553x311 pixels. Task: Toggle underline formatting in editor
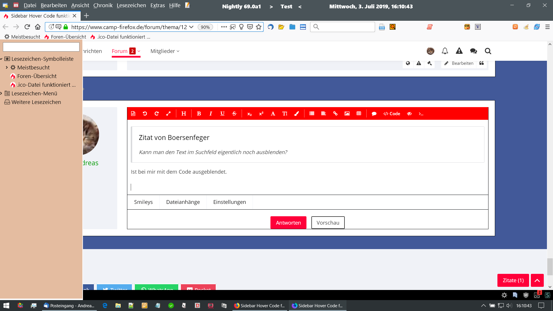click(222, 113)
